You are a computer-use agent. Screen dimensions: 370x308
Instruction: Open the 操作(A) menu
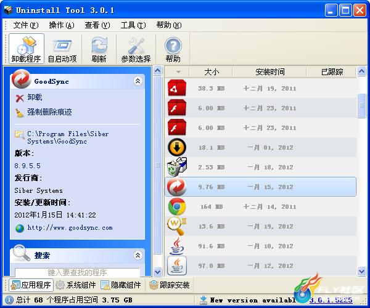click(62, 25)
